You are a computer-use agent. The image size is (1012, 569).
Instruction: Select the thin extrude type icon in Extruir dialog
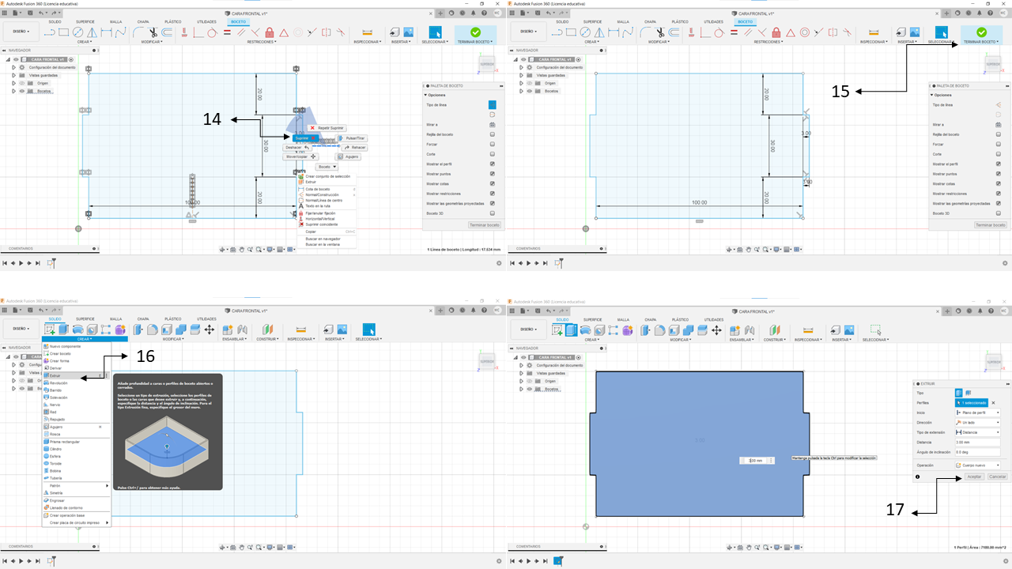[x=968, y=393]
